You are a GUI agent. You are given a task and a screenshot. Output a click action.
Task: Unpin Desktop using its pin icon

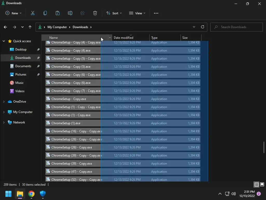pyautogui.click(x=38, y=49)
